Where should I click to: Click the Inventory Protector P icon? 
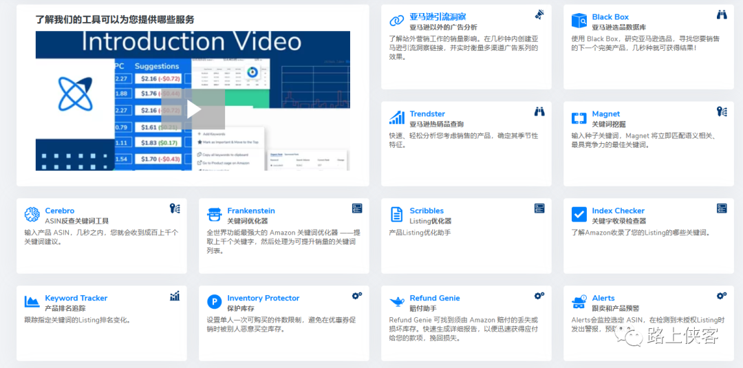(x=214, y=302)
